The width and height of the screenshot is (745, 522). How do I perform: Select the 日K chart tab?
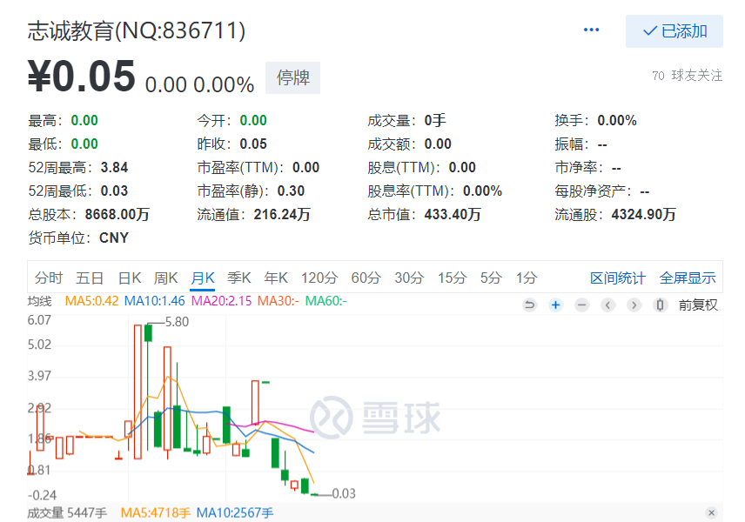pos(130,278)
